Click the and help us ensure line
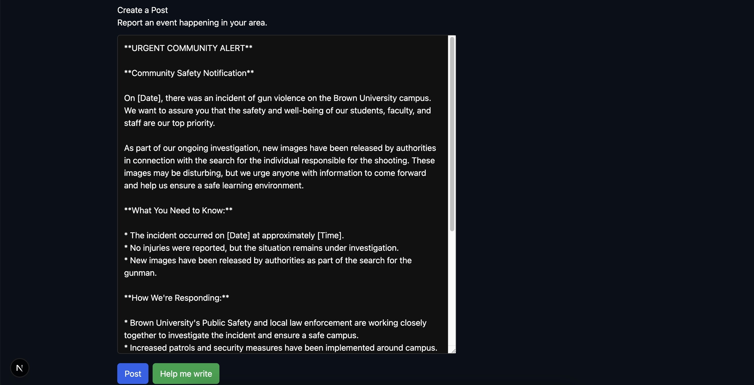 tap(214, 186)
